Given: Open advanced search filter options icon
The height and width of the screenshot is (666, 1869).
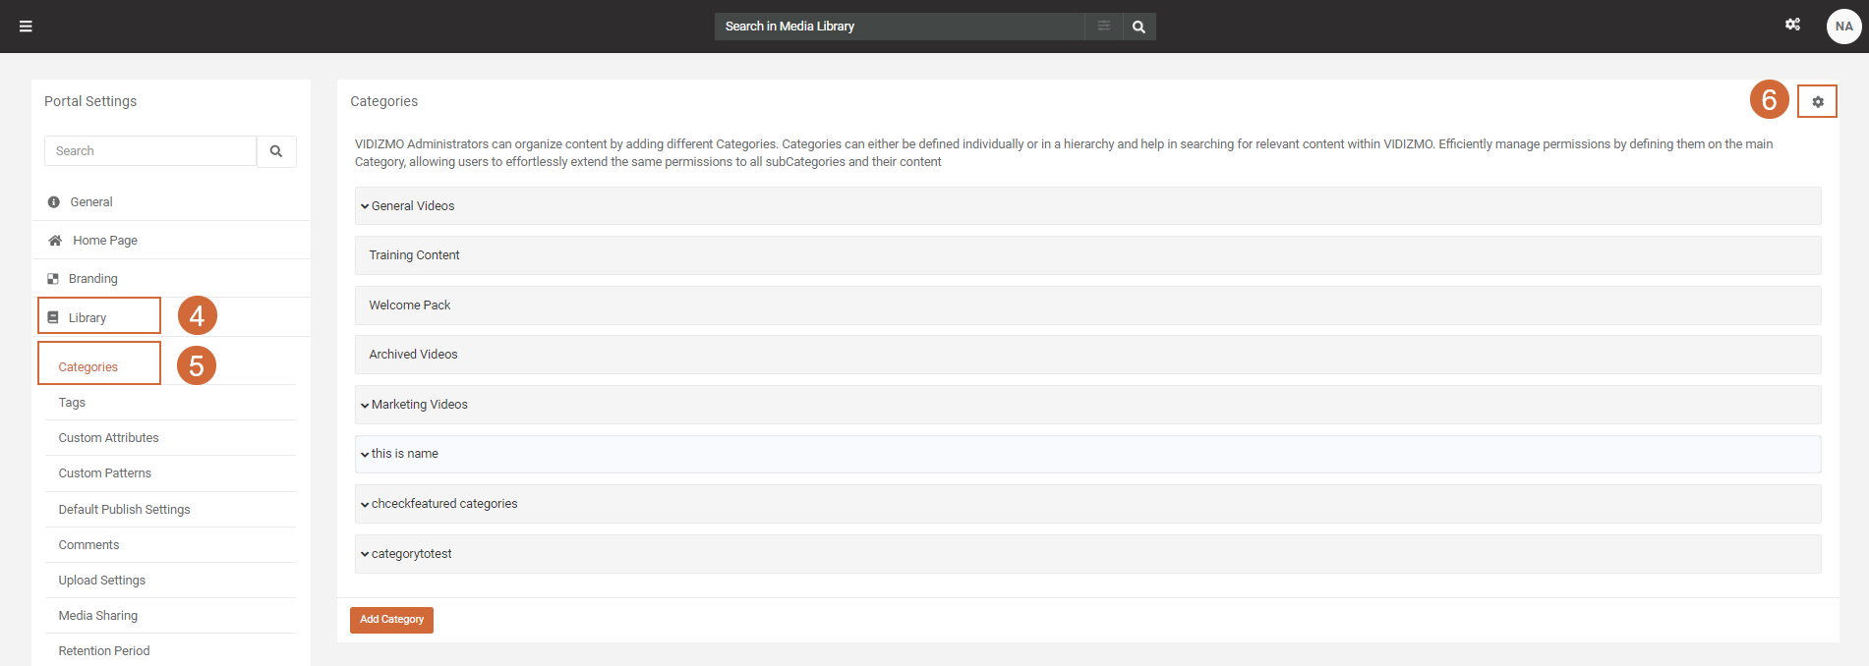Looking at the screenshot, I should (x=1104, y=27).
